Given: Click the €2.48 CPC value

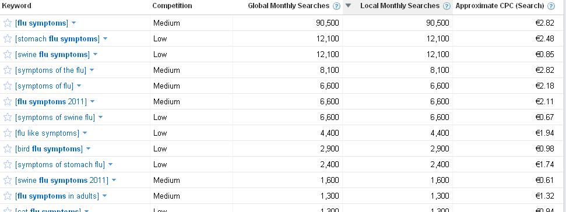Looking at the screenshot, I should (x=544, y=38).
